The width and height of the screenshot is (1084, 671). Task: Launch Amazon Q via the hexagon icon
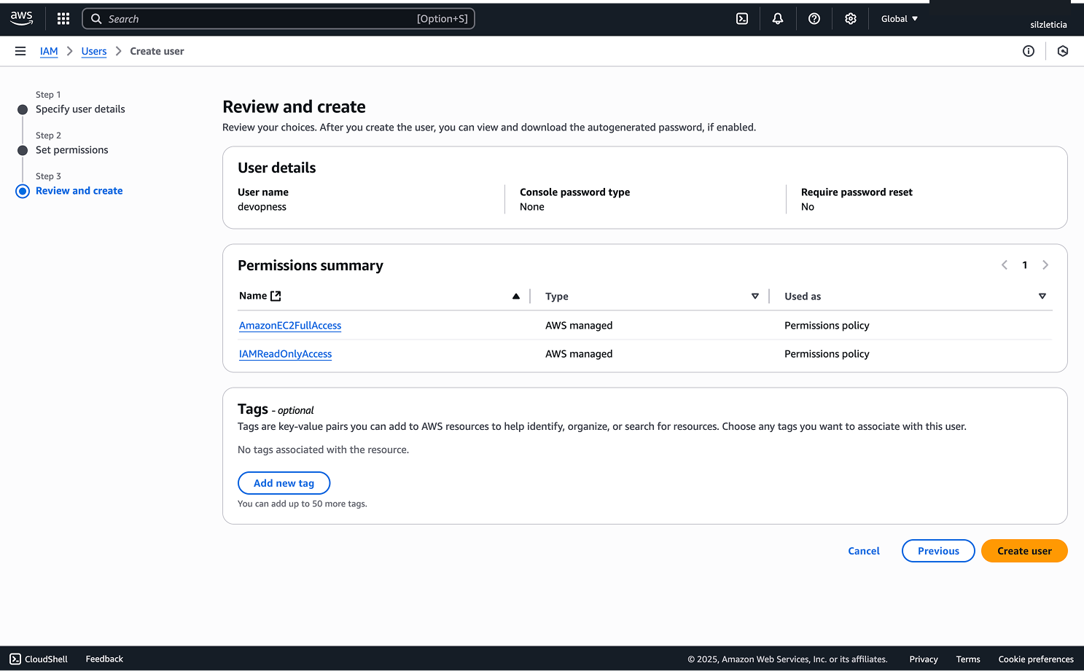coord(1062,51)
